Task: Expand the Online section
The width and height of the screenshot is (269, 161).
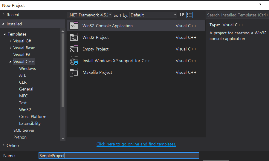Action: pos(3,145)
